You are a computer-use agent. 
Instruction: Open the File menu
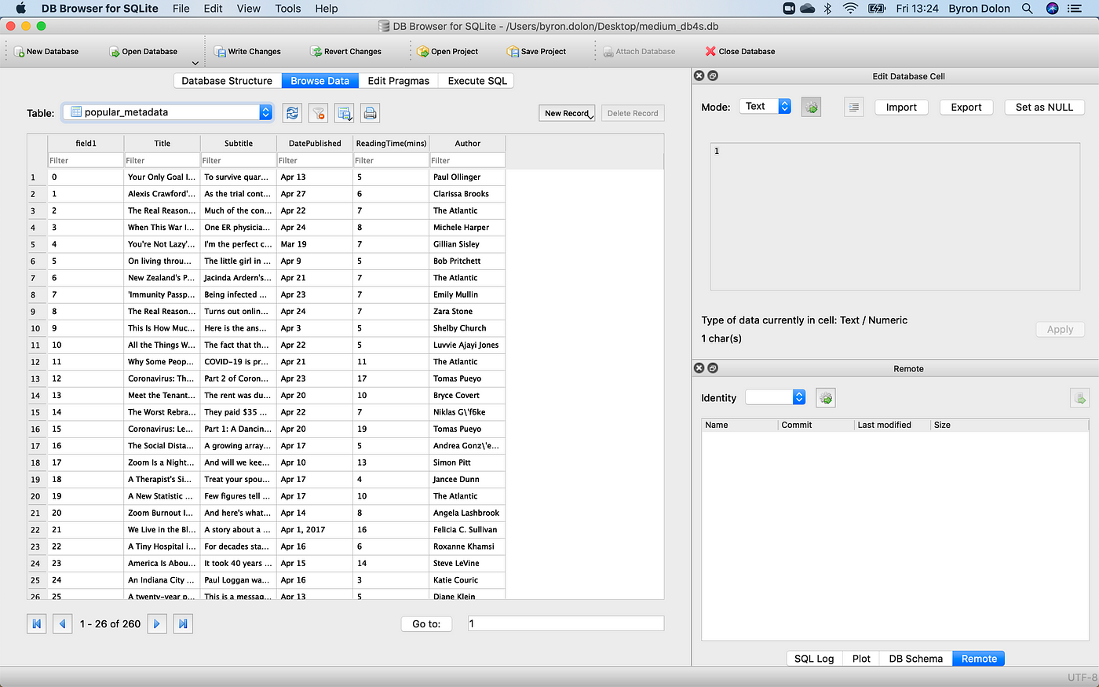[x=181, y=9]
